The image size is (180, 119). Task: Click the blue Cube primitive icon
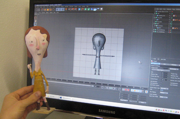coord(79,9)
